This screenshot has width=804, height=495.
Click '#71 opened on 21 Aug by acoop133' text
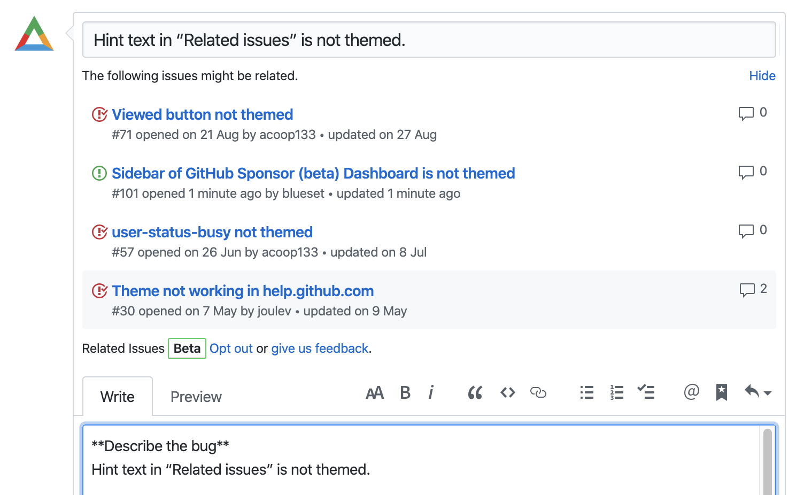click(x=214, y=135)
